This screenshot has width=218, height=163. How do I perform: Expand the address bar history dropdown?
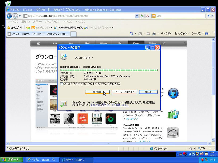point(137,16)
